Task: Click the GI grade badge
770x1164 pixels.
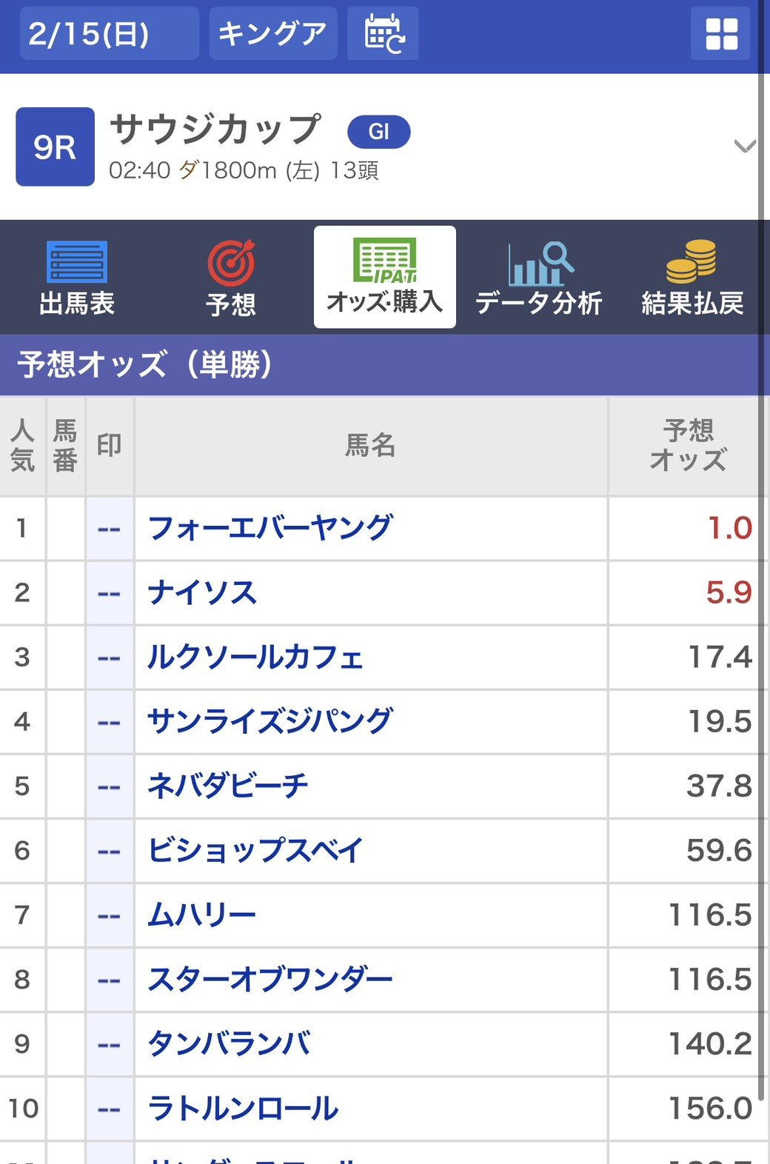Action: tap(378, 132)
